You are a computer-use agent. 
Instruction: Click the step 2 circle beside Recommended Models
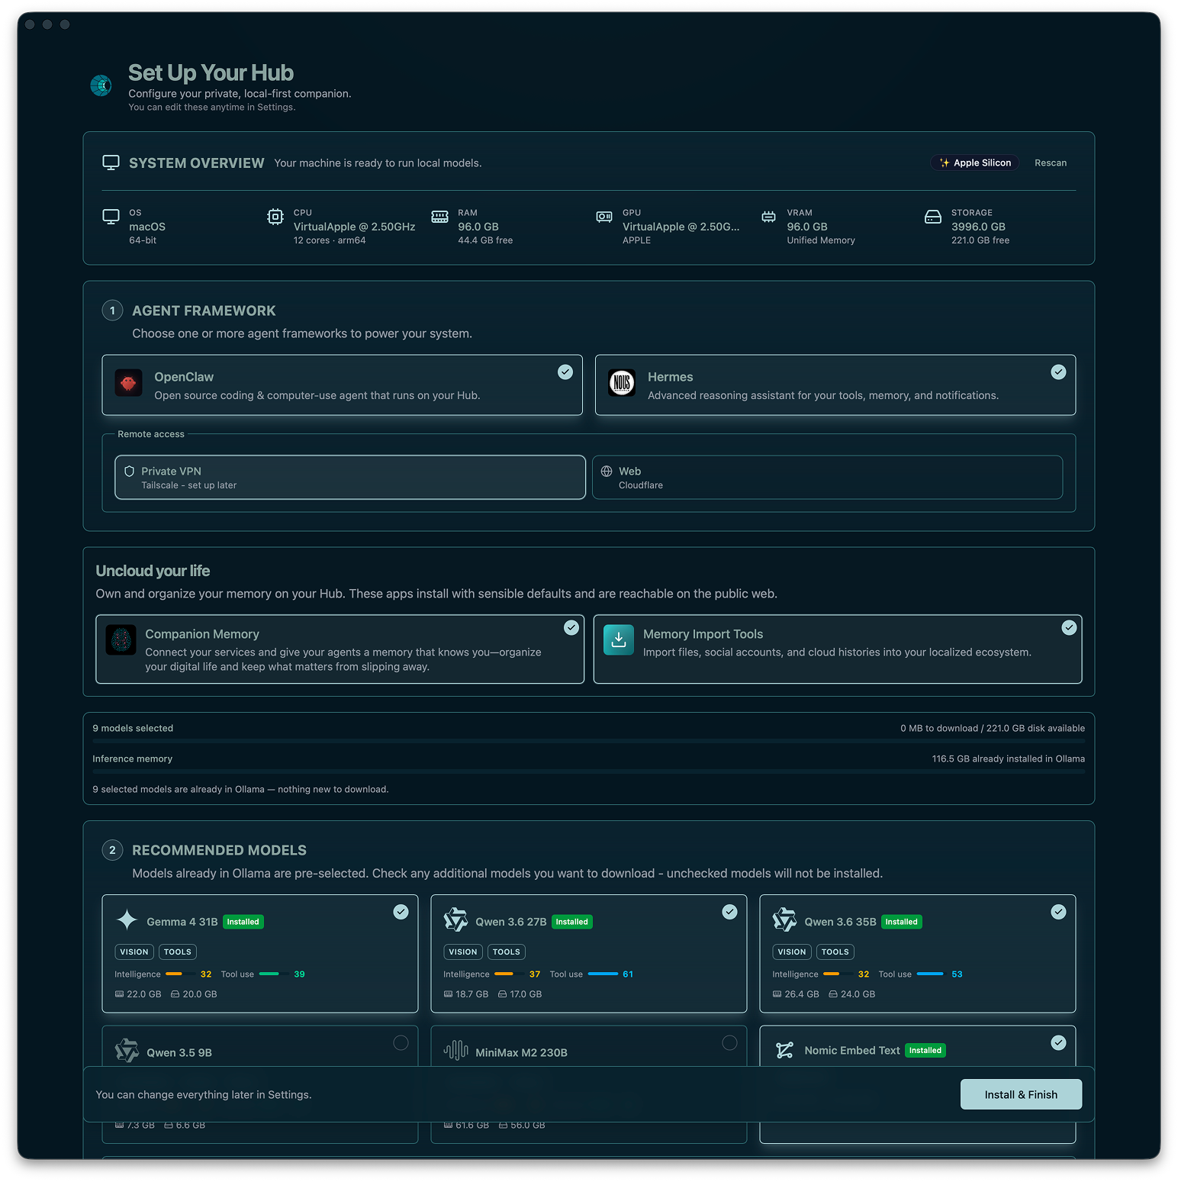coord(112,850)
